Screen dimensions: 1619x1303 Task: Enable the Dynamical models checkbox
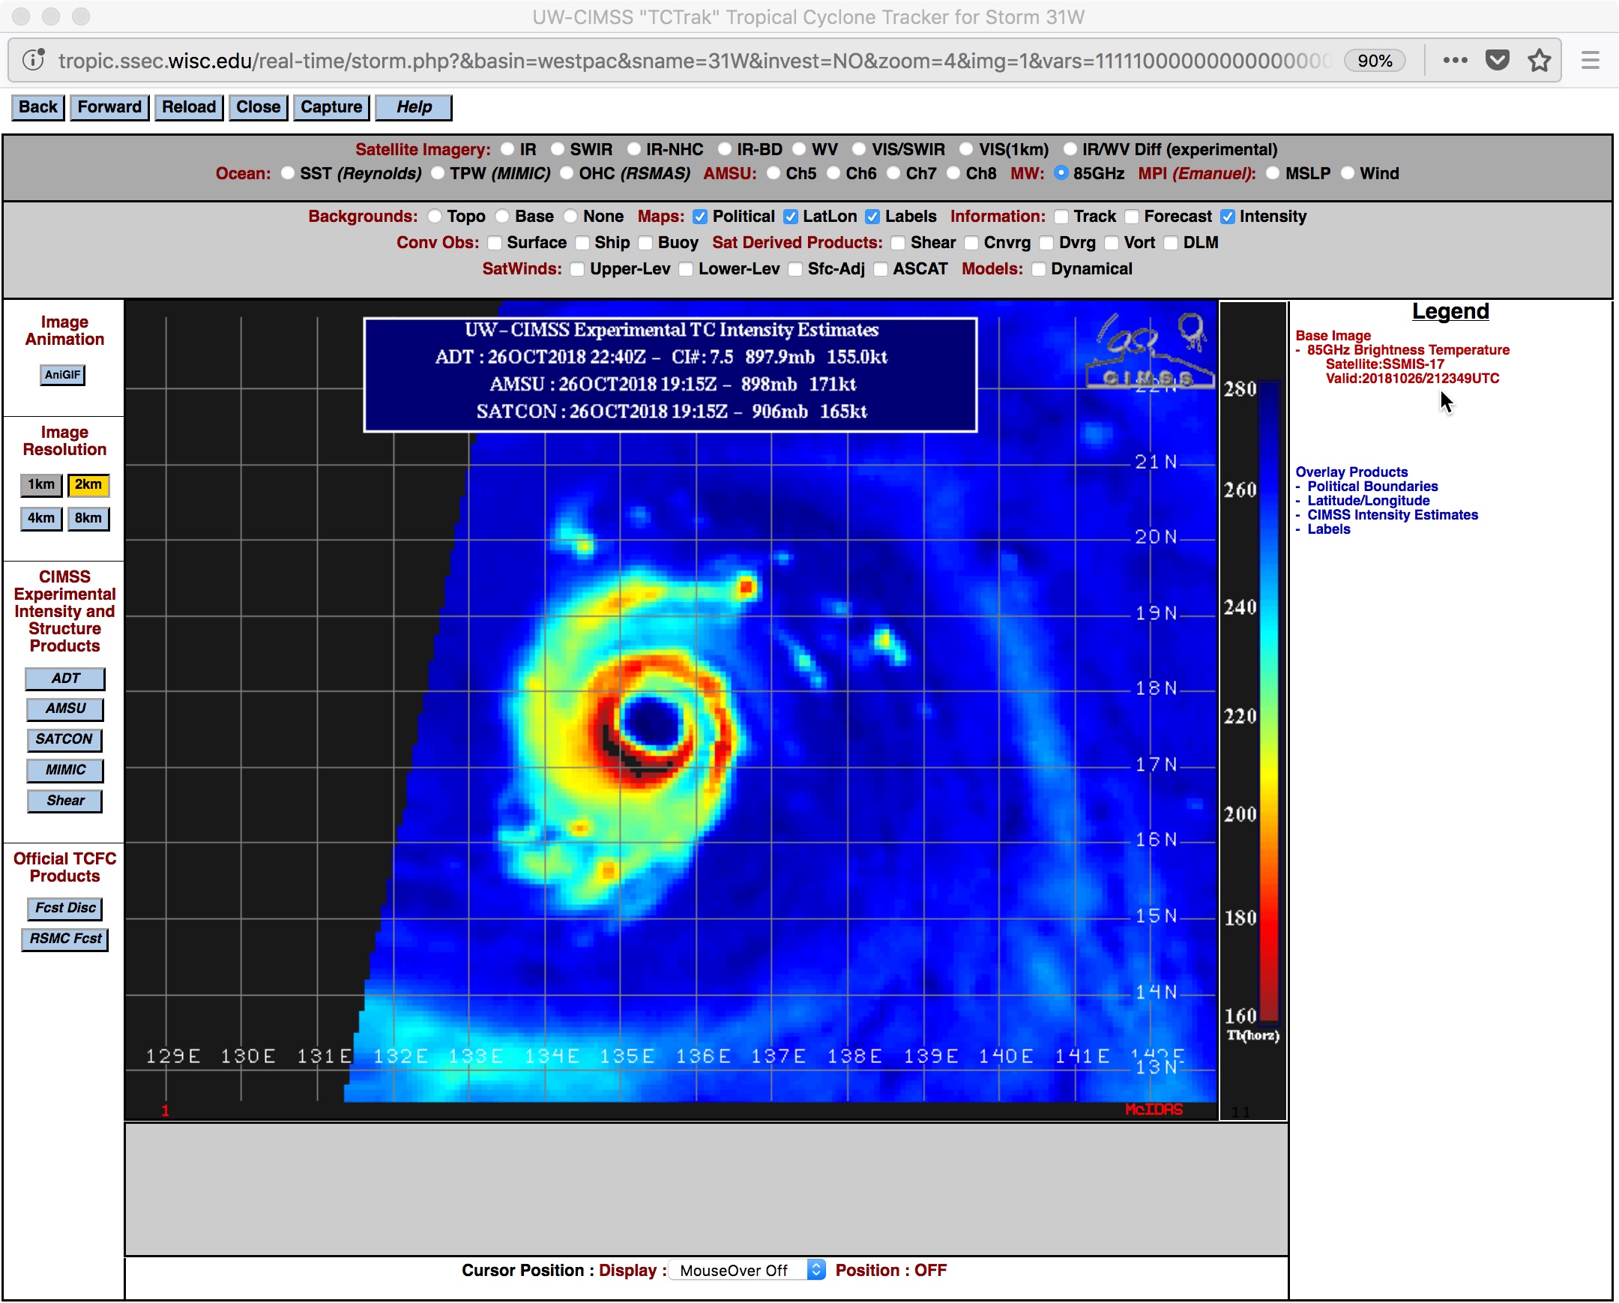(x=1040, y=269)
